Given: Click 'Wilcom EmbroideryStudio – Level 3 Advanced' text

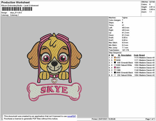Looking at the screenshot, I should pos(20,5).
